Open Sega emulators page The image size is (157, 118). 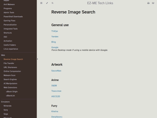click(x=6, y=114)
